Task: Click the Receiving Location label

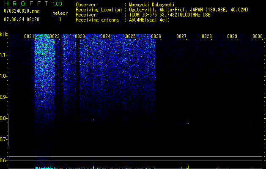Action: coord(99,10)
